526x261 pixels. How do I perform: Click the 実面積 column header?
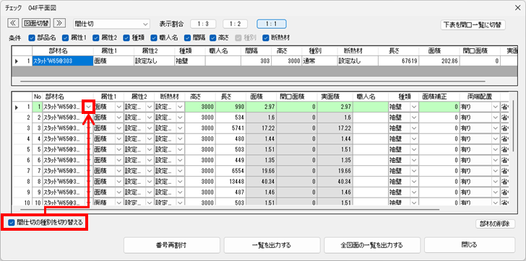click(335, 97)
